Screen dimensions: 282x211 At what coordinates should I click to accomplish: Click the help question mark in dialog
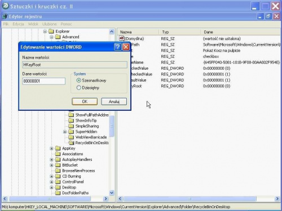pyautogui.click(x=118, y=47)
